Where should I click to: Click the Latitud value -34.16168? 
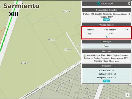point(111,74)
